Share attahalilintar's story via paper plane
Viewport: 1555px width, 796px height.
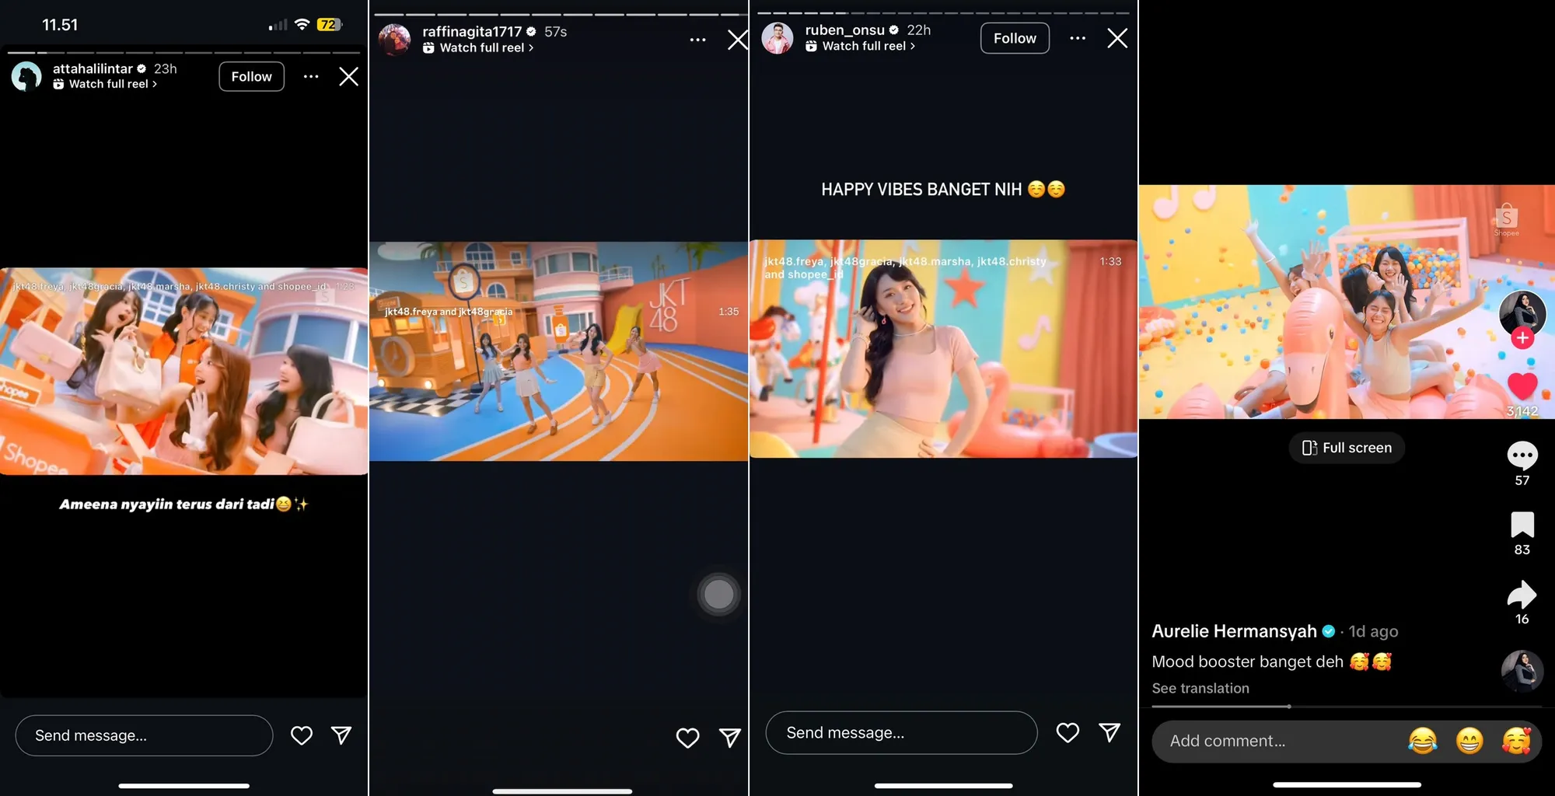pos(341,735)
